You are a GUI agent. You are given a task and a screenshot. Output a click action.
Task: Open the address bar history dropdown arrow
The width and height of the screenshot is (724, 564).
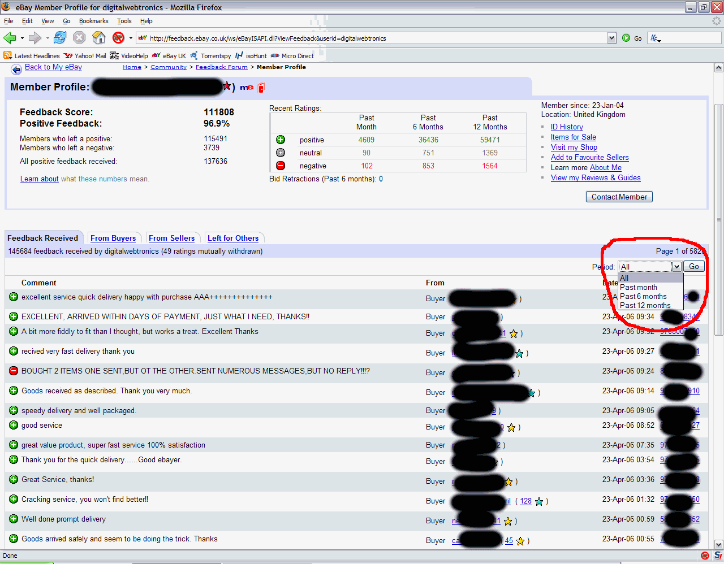point(611,38)
